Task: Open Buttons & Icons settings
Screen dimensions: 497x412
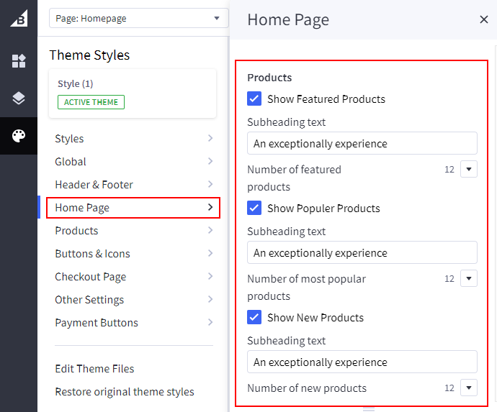Action: click(133, 254)
